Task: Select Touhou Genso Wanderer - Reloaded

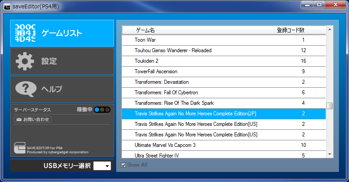Action: (224, 50)
